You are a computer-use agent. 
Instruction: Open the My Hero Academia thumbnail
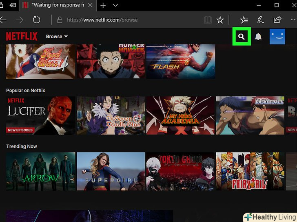click(180, 115)
